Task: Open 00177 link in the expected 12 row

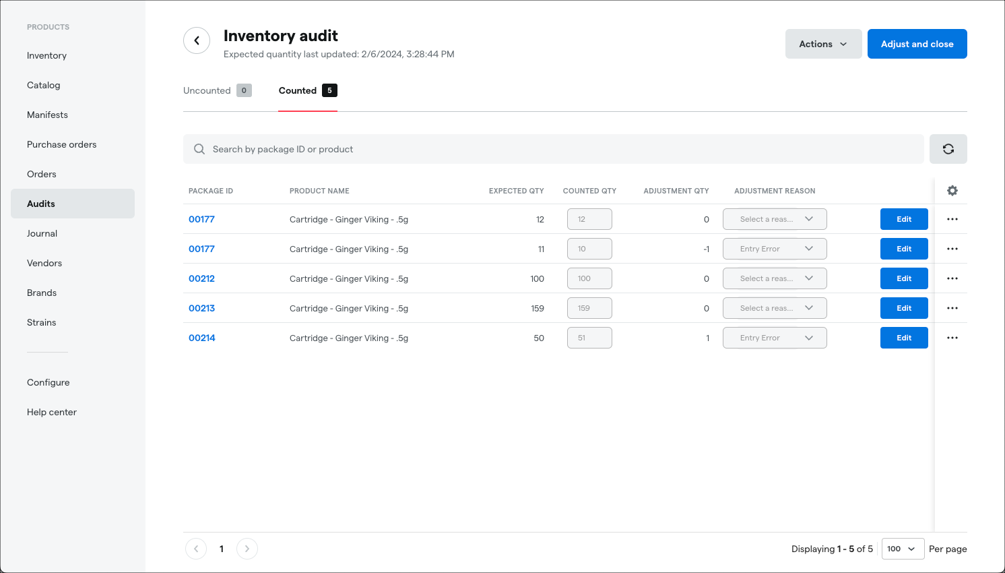Action: 201,219
